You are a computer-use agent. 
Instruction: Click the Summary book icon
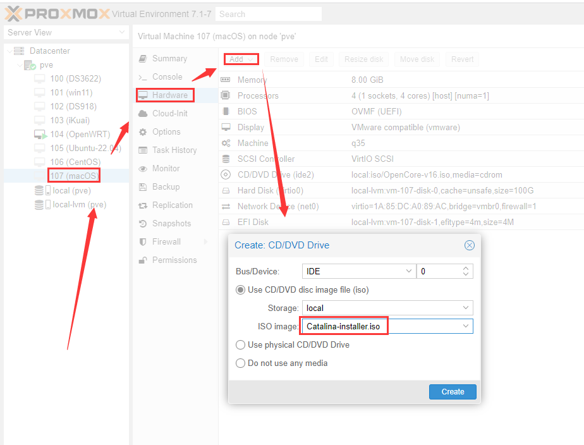(x=142, y=59)
